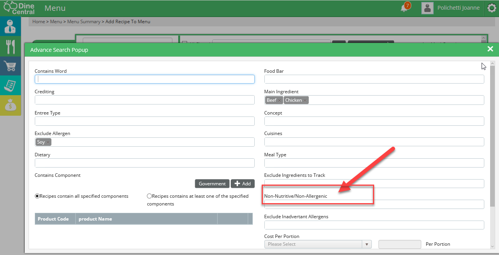Open the shopping cart sidebar module
Viewport: 499px width, 255px height.
(x=10, y=67)
